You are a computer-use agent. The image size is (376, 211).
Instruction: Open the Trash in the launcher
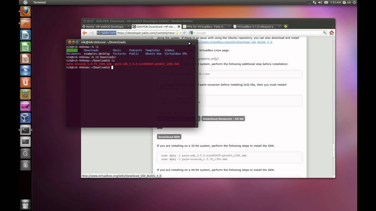tap(25, 204)
